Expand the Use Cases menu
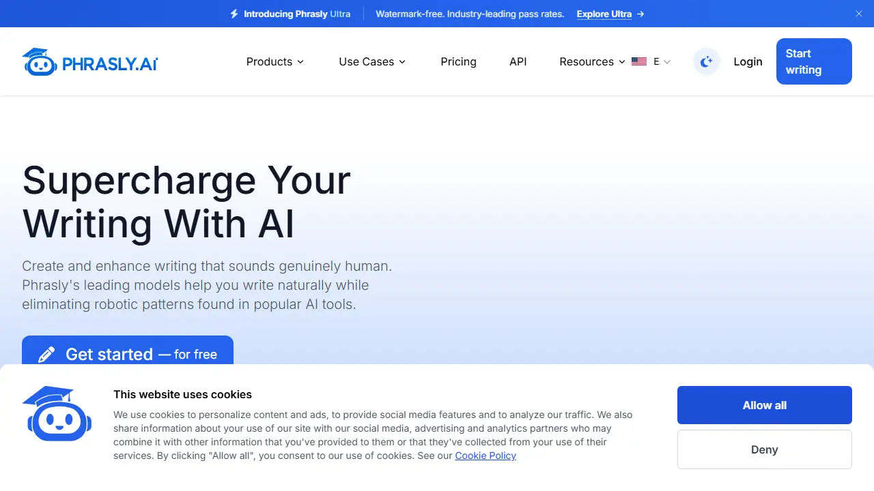This screenshot has height=491, width=874. (x=372, y=61)
